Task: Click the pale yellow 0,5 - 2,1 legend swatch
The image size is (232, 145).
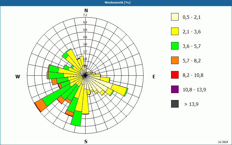Action: pos(175,17)
